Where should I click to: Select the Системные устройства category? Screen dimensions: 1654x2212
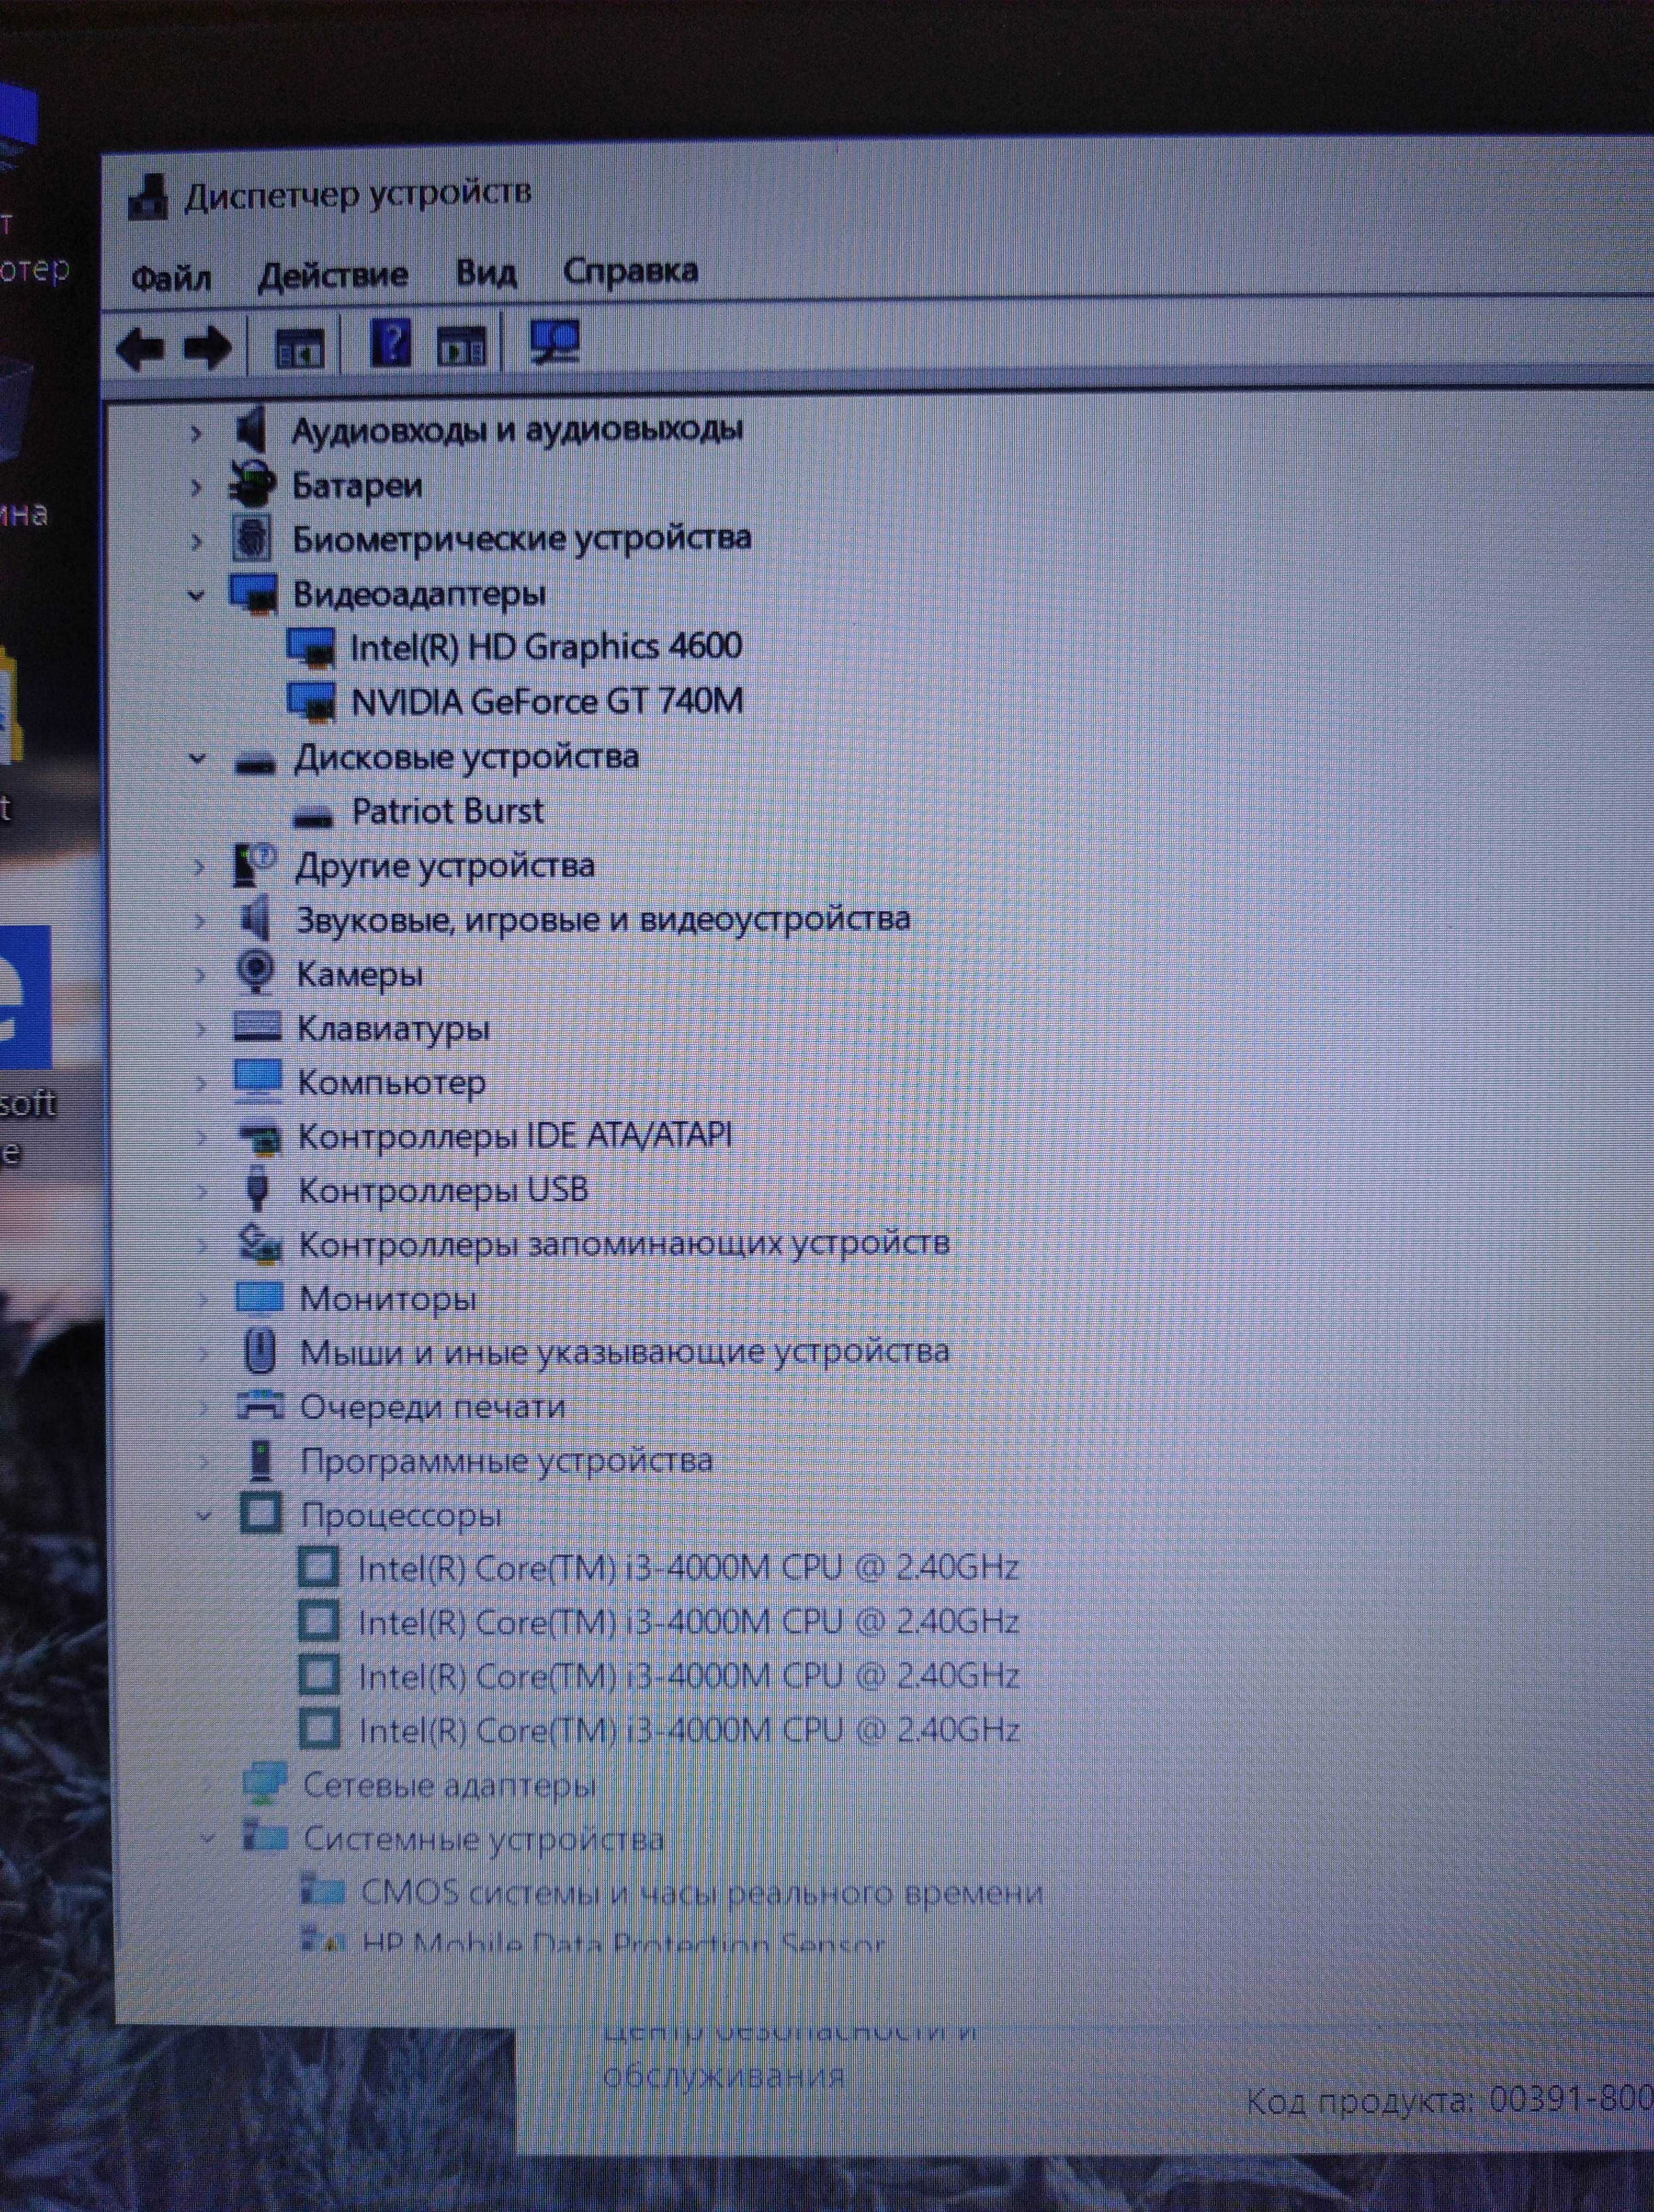(484, 1838)
